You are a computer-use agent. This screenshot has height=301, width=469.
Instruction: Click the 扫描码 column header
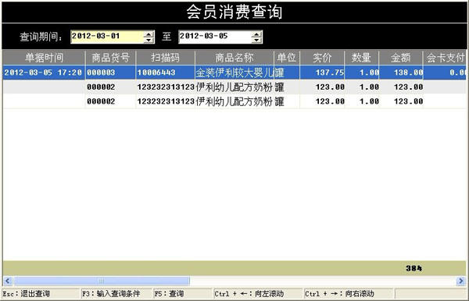pyautogui.click(x=166, y=57)
